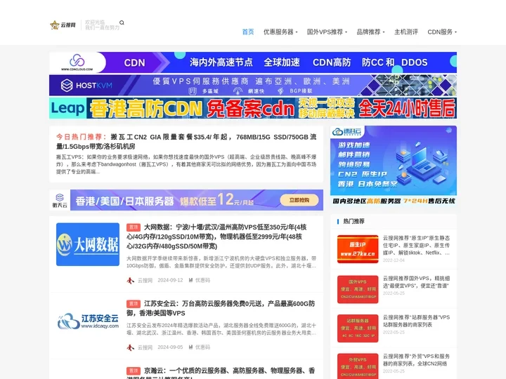Click the search magnifier icon in header
Viewport: 506px width, 379px height.
pos(122,22)
